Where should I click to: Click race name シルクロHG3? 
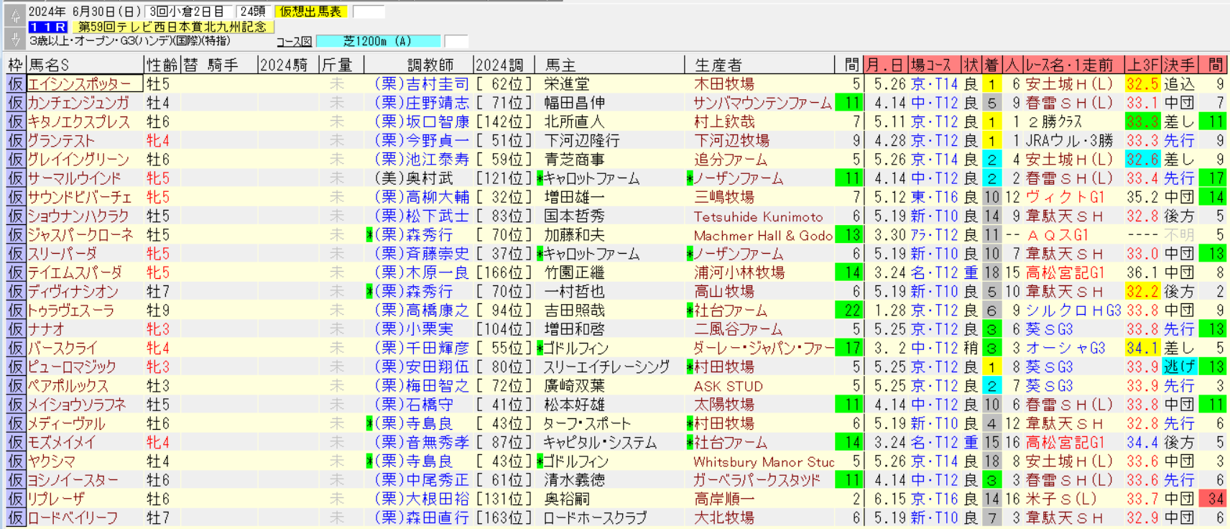[1073, 310]
